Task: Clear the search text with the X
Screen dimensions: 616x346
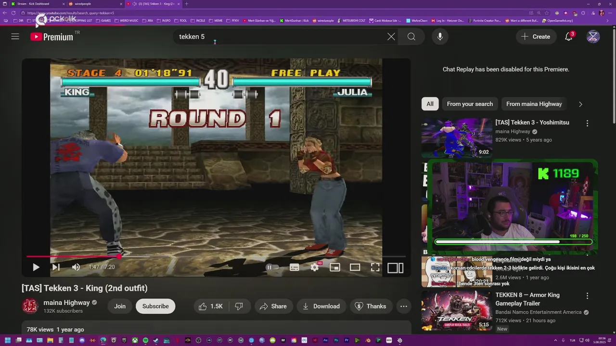Action: (x=391, y=37)
